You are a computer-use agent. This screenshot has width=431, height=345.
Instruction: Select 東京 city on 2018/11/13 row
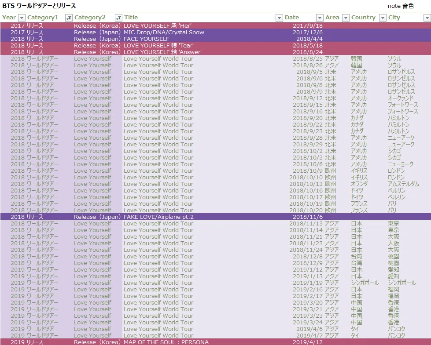(x=393, y=223)
